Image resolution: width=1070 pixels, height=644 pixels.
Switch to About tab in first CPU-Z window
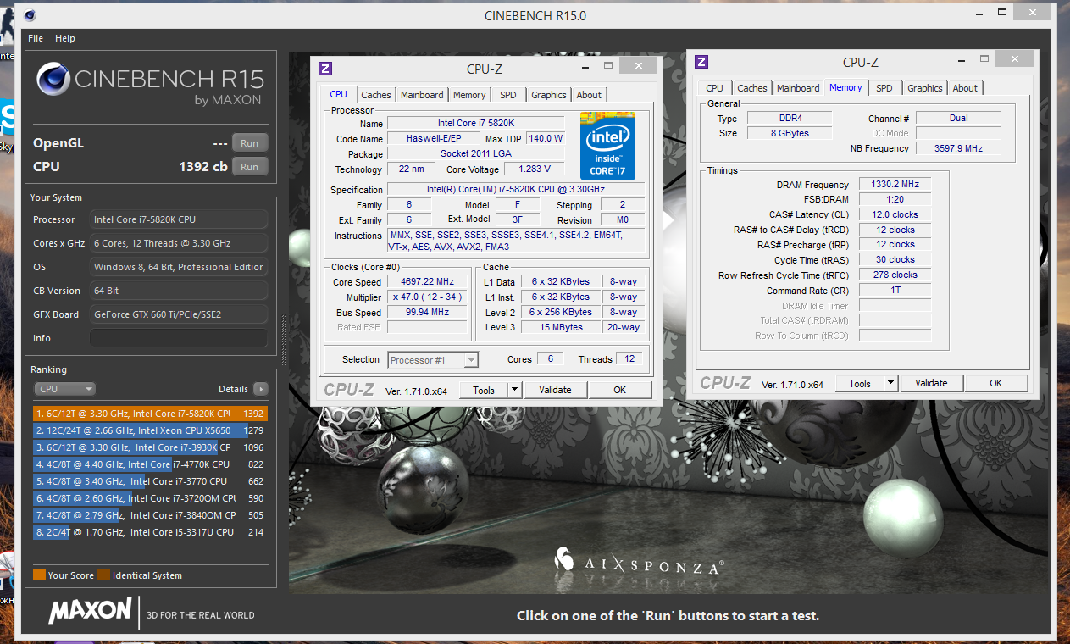589,95
